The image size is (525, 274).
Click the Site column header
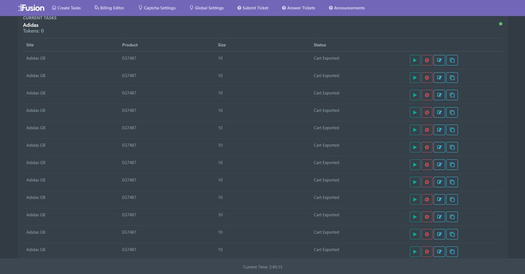tap(30, 45)
